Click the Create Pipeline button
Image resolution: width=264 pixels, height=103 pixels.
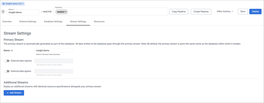tap(201, 12)
